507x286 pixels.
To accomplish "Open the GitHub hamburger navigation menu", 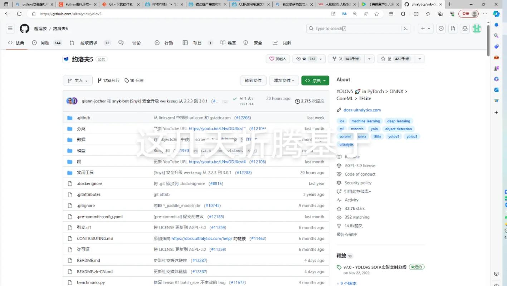I will [10, 29].
